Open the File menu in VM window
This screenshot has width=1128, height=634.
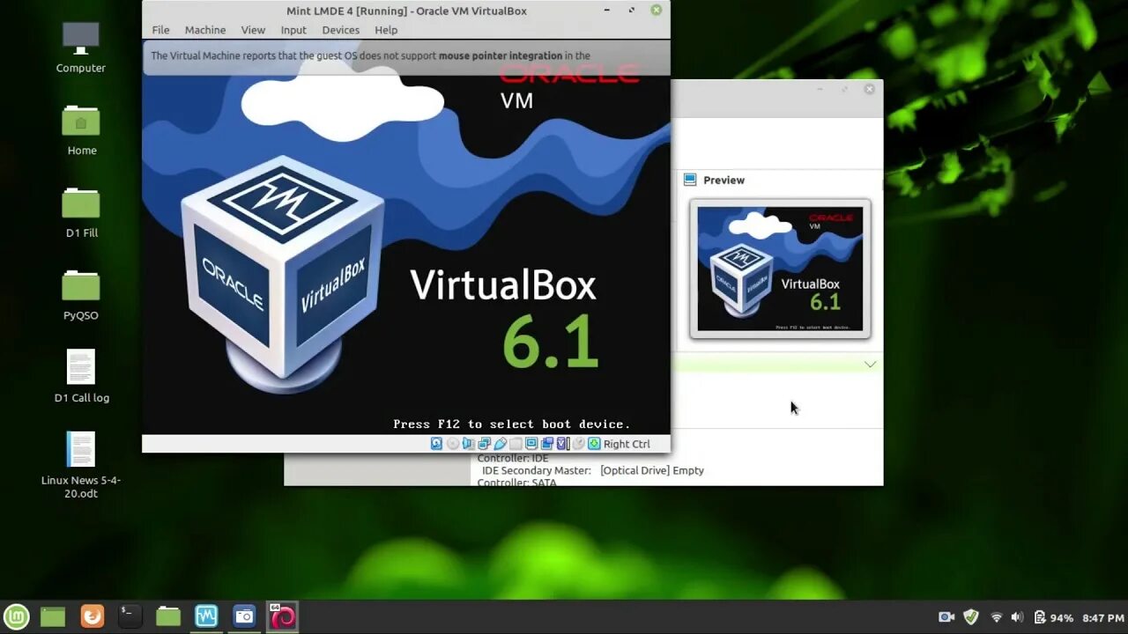pyautogui.click(x=160, y=30)
